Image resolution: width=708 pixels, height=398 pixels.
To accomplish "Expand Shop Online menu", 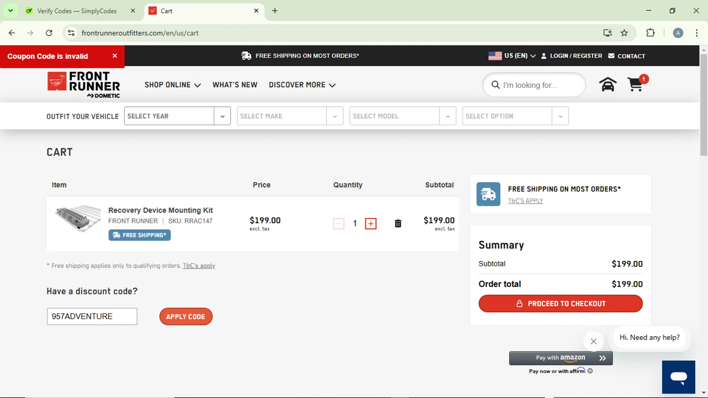I will pyautogui.click(x=173, y=85).
